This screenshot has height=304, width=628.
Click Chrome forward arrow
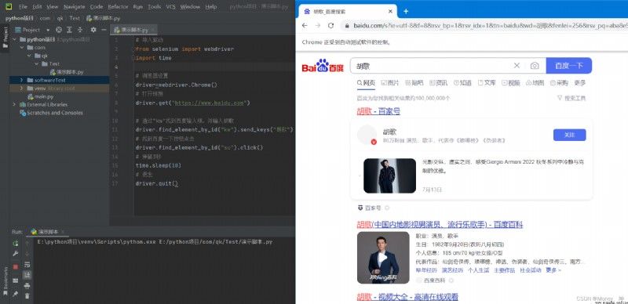point(318,26)
